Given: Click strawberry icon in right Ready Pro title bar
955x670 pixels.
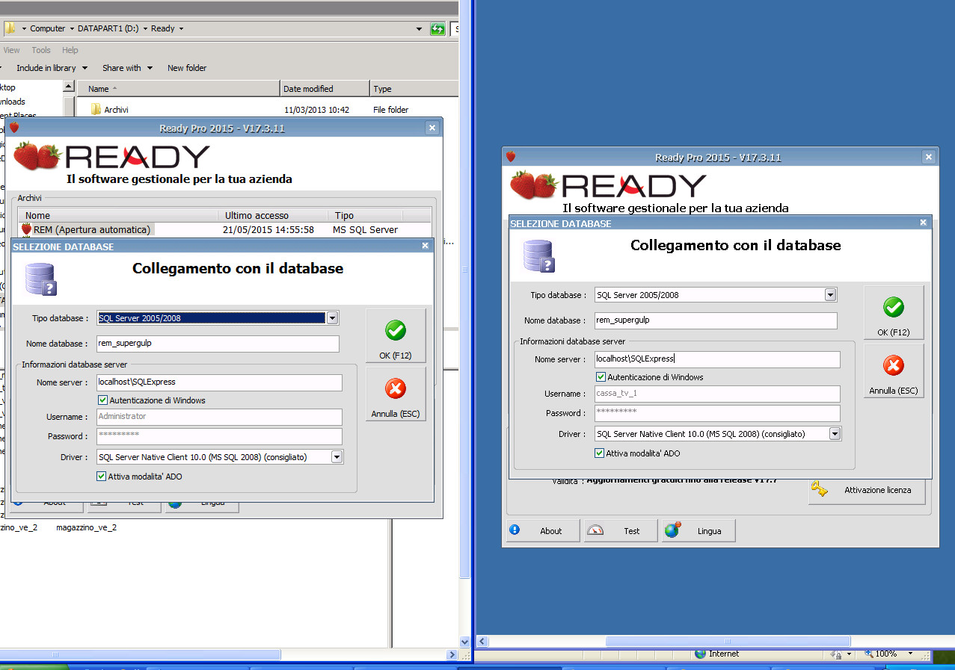Looking at the screenshot, I should tap(511, 156).
